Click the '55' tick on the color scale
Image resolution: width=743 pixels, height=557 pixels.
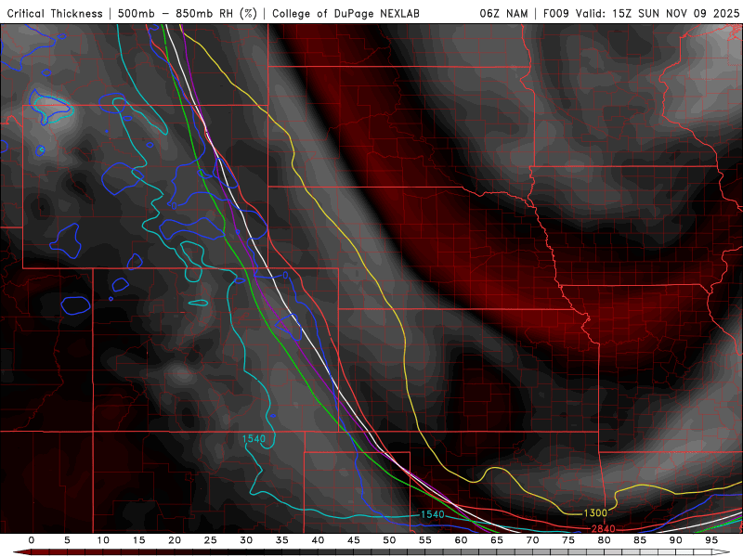[x=425, y=540]
